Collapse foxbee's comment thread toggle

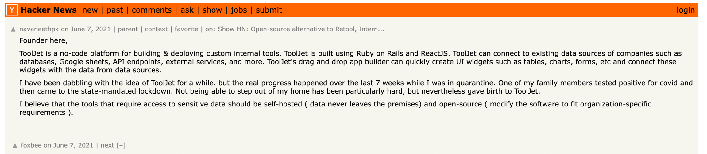click(x=121, y=145)
